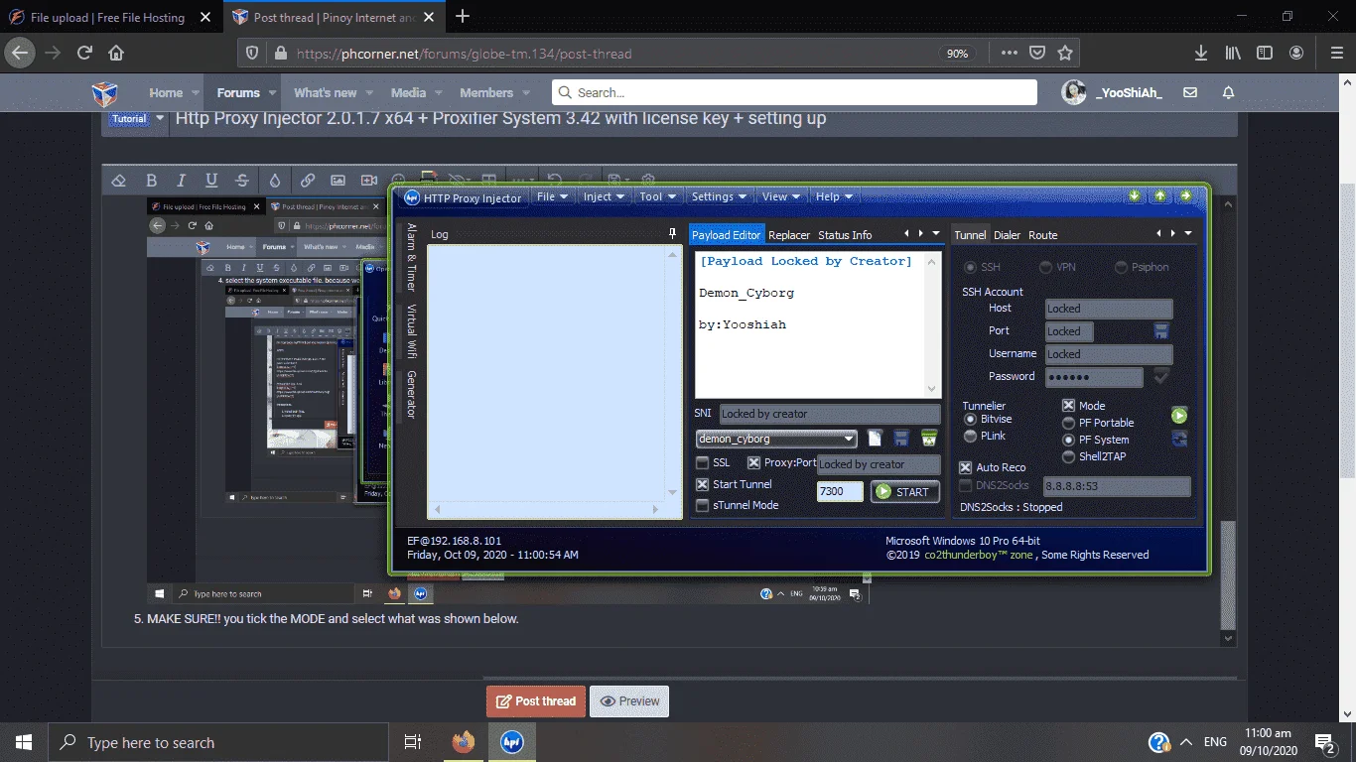Select the PF System radio button
1356x762 pixels.
(1069, 440)
